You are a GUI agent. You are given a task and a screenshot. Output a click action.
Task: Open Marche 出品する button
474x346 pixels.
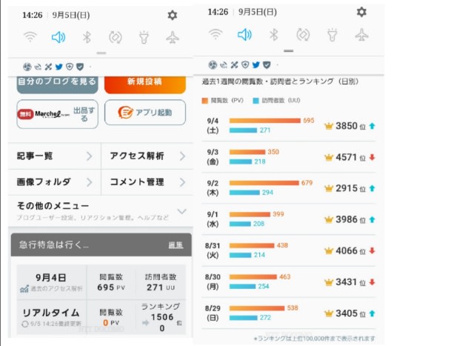(x=58, y=114)
